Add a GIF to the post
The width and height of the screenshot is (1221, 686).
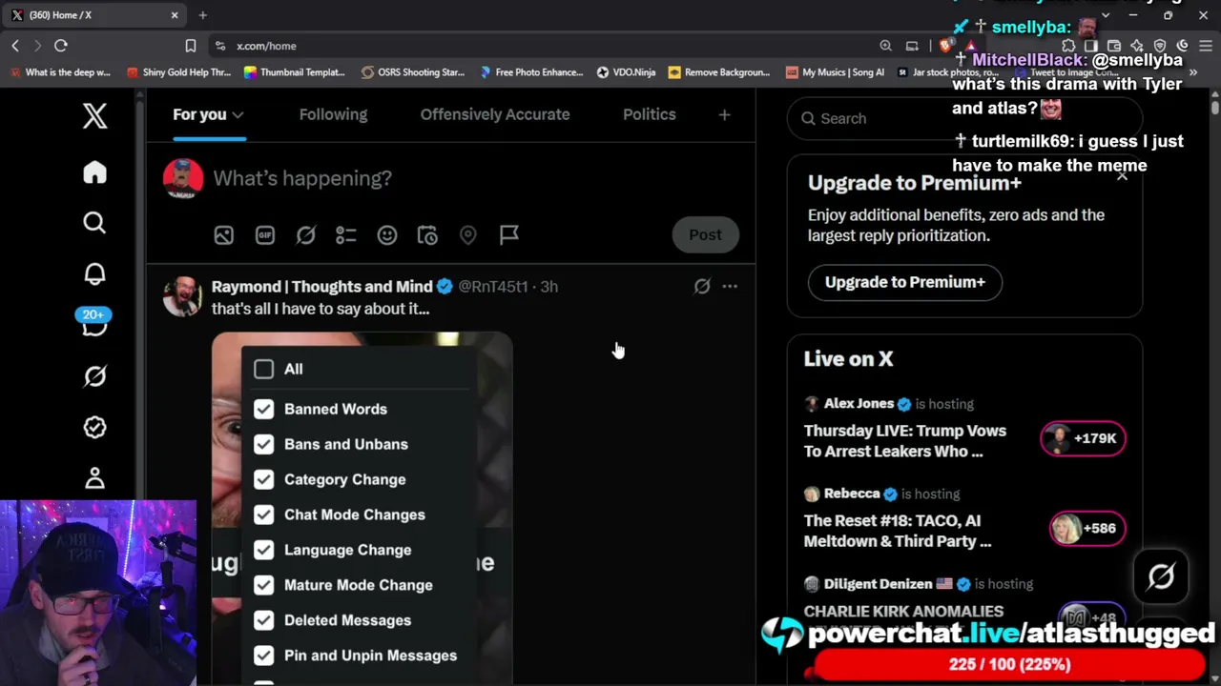click(264, 235)
